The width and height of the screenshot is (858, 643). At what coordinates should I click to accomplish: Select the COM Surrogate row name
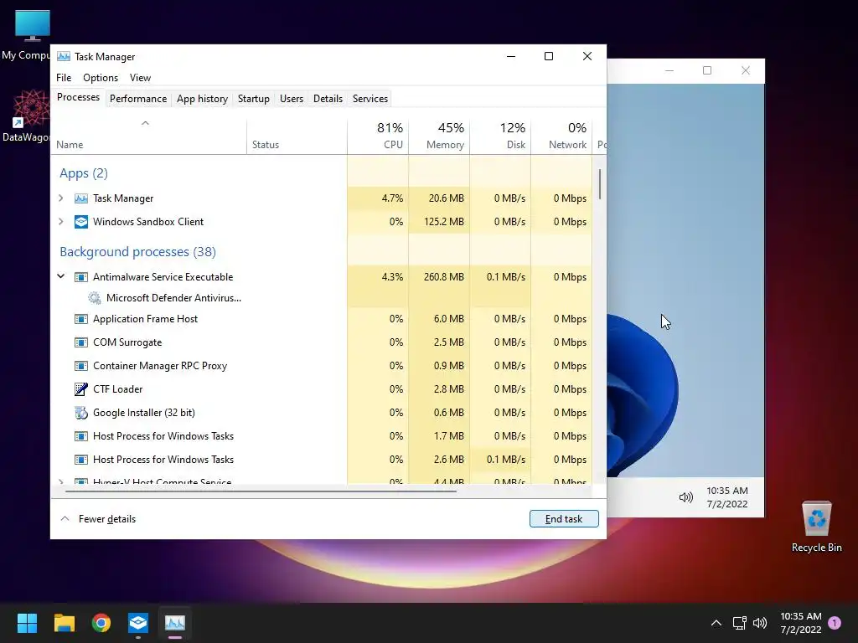click(127, 342)
